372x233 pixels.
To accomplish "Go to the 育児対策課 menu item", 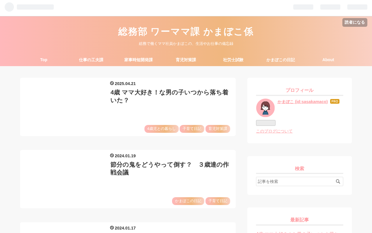I will [186, 60].
